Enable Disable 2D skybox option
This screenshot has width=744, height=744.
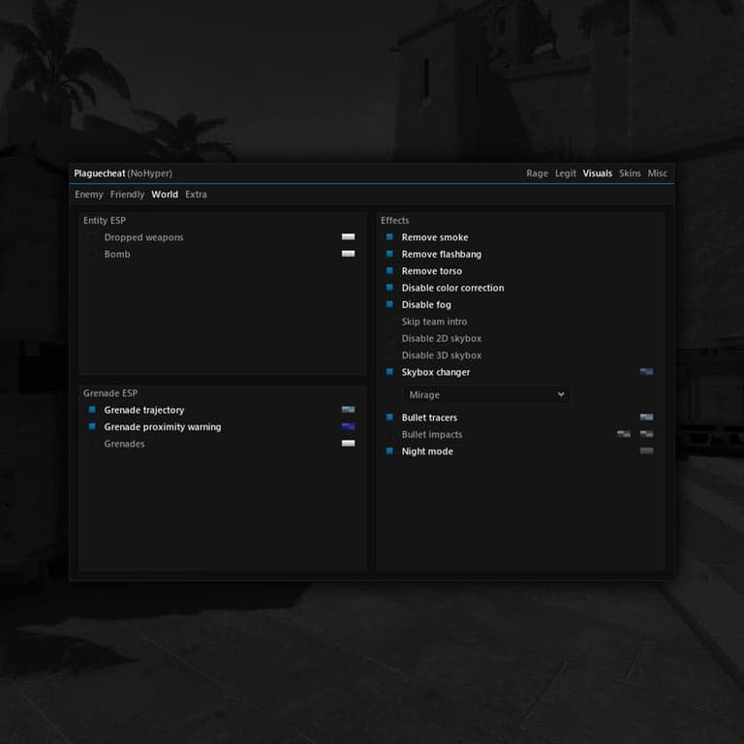(389, 338)
